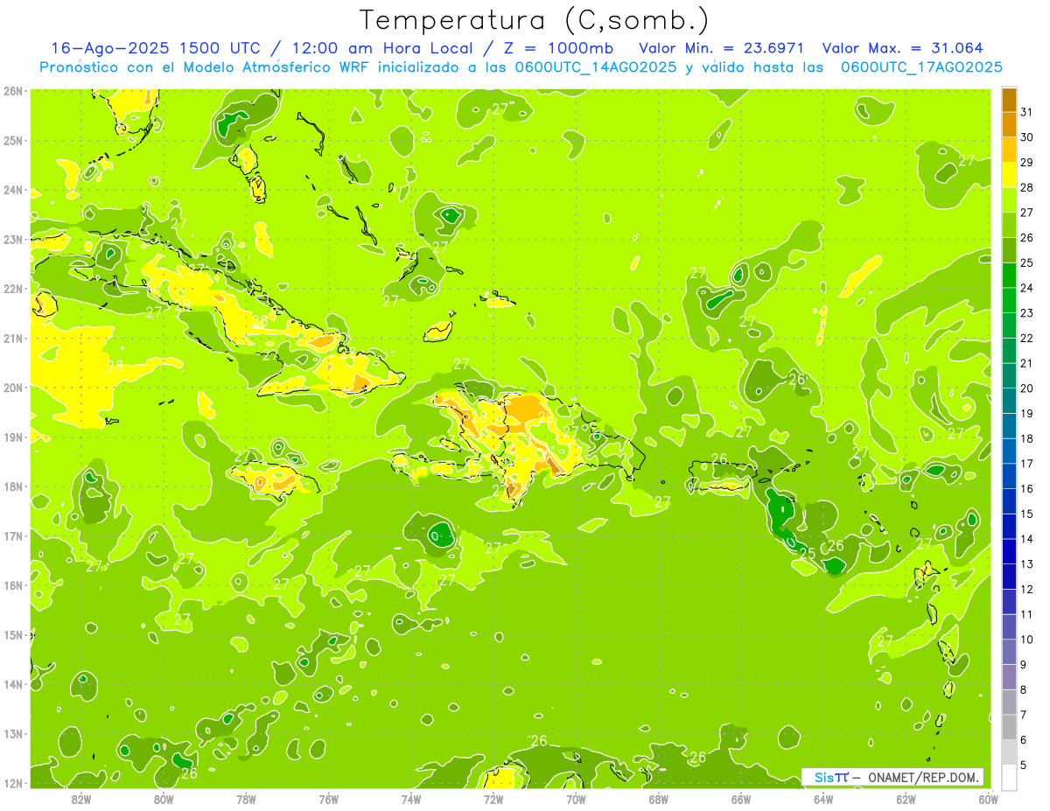The width and height of the screenshot is (1050, 811).
Task: Click the 62W longitude axis label
Action: 906,799
